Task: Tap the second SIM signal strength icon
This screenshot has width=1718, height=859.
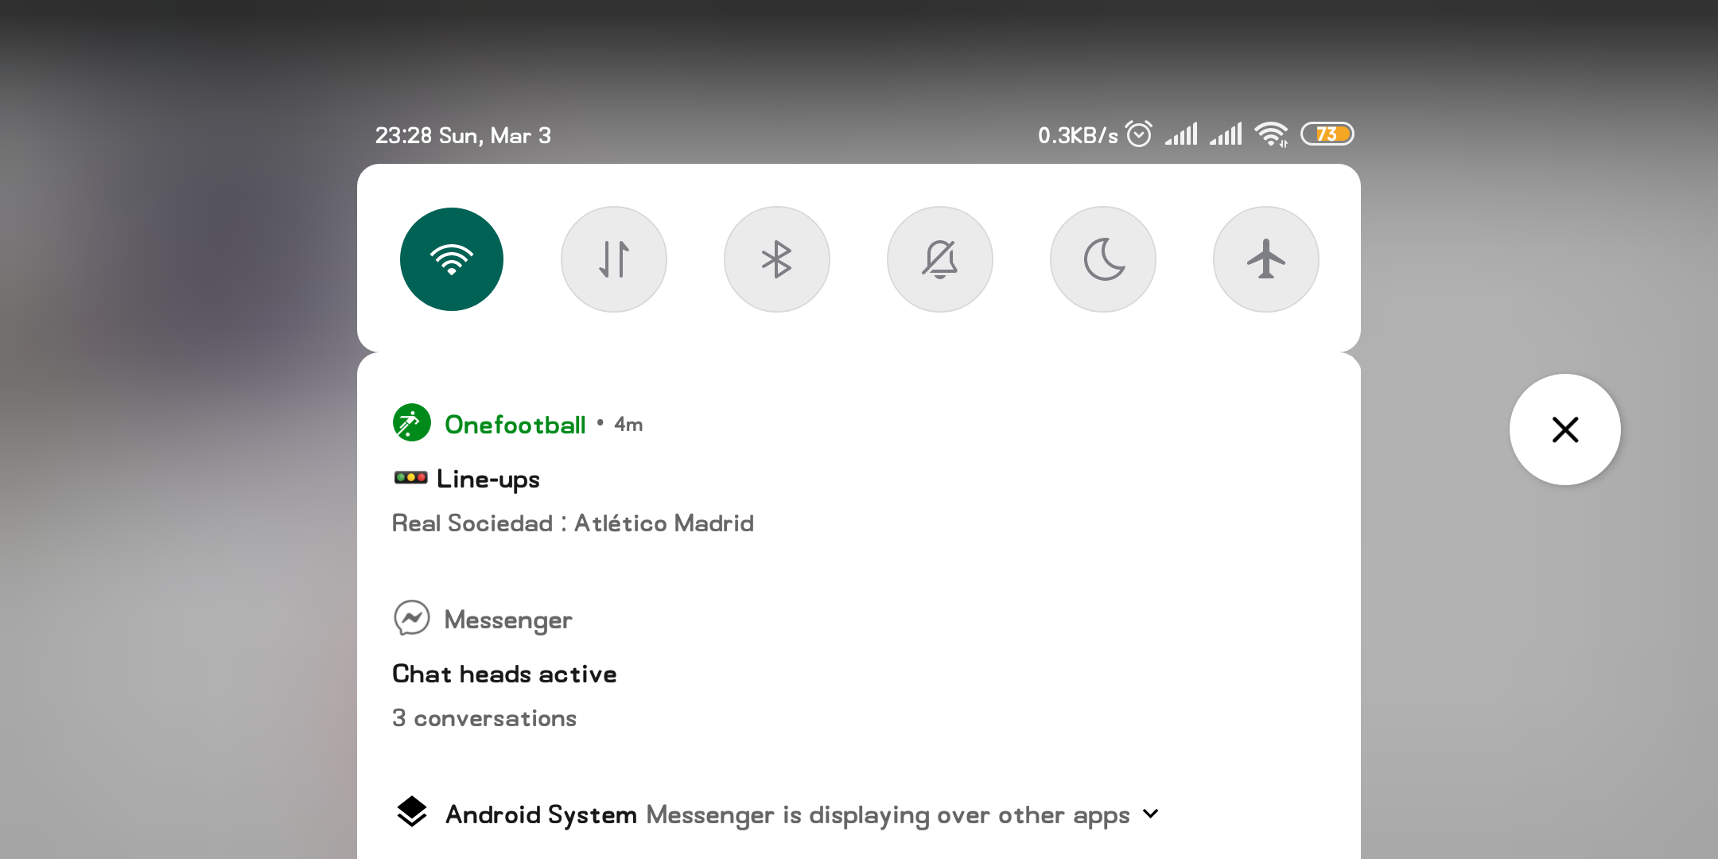Action: tap(1226, 134)
